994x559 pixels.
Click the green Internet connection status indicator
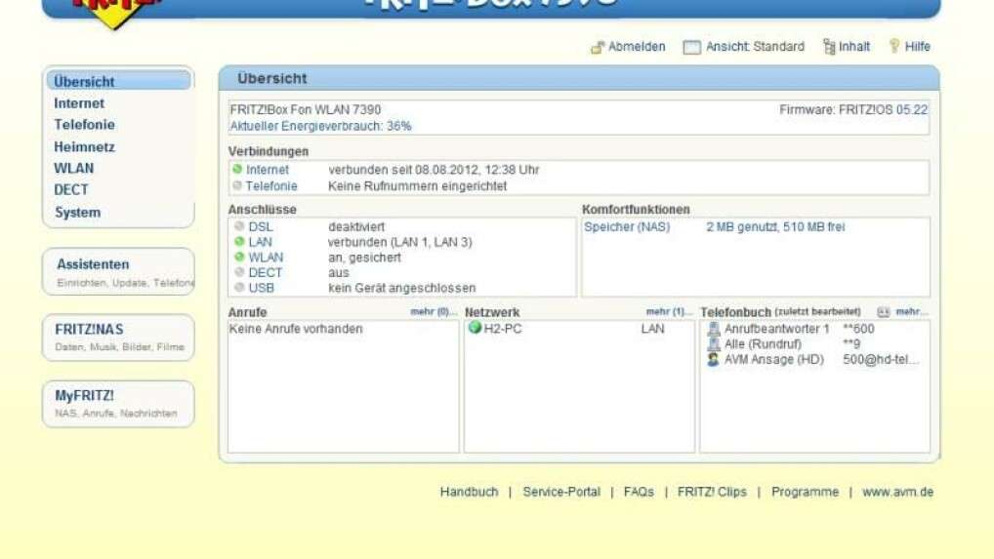pyautogui.click(x=237, y=170)
